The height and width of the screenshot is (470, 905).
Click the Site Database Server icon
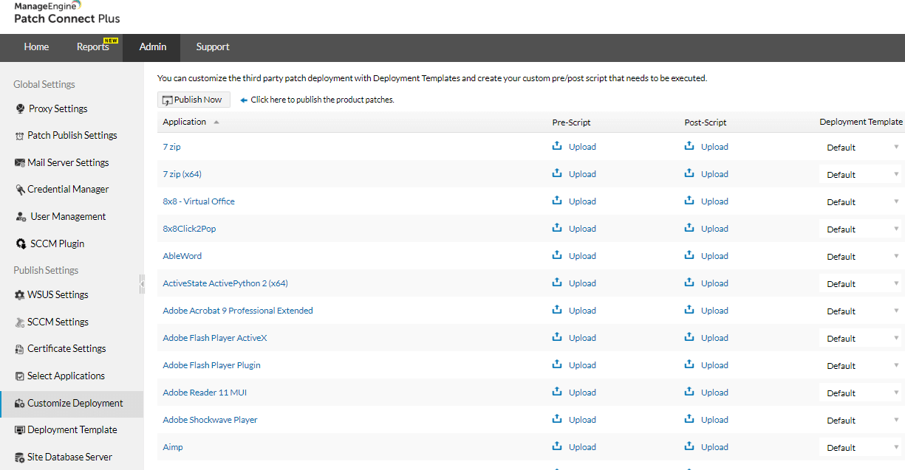pyautogui.click(x=20, y=457)
